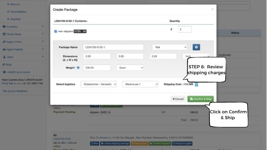This screenshot has width=267, height=150.
Task: Click the blue add package icon button
Action: (196, 47)
